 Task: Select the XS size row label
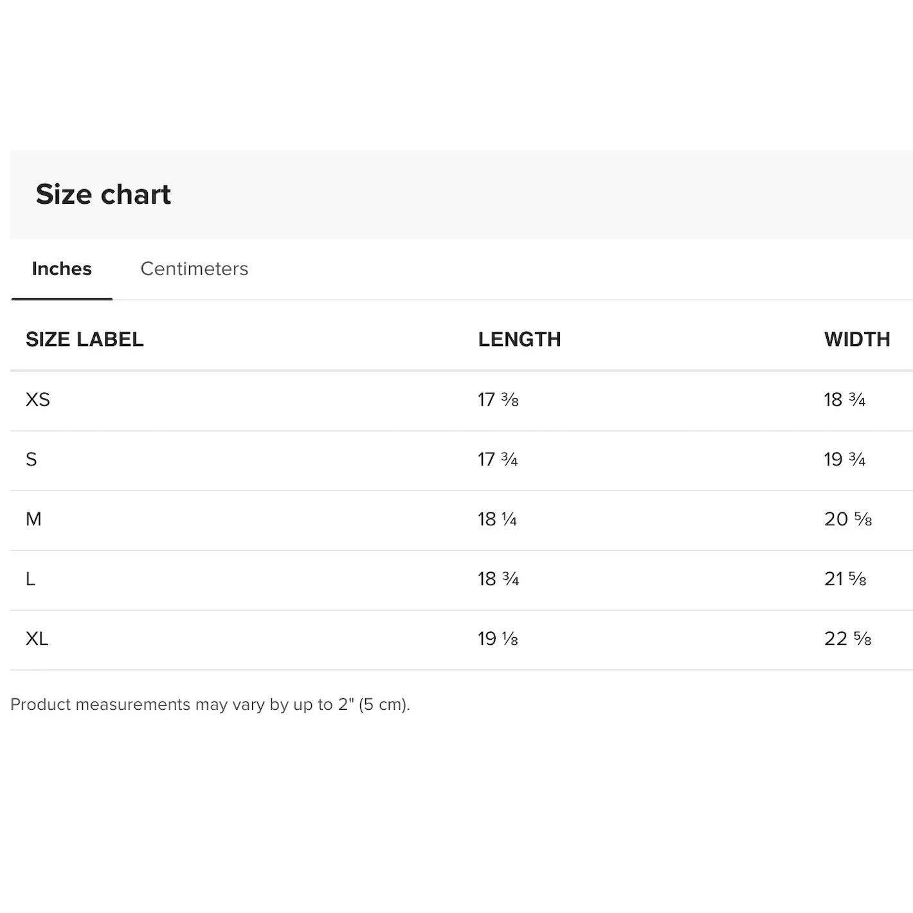point(38,400)
